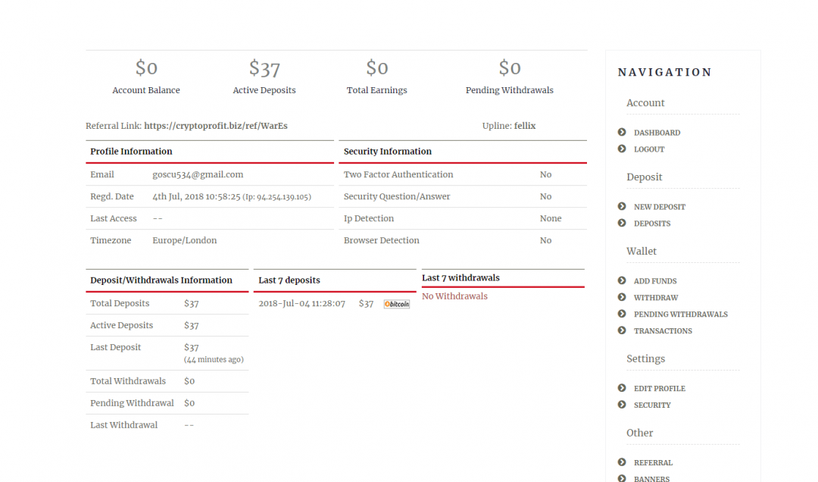Go to Pending Withdrawals page
The height and width of the screenshot is (482, 818).
(680, 315)
